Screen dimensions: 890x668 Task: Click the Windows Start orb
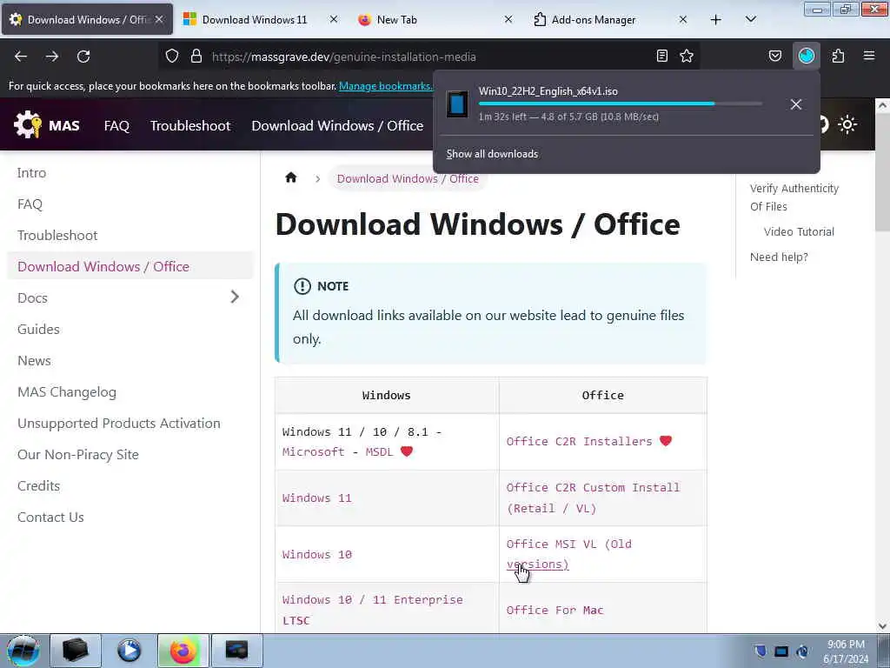(23, 651)
